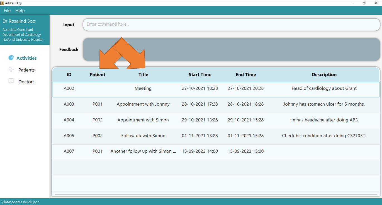Click the Doctors chat icon

11,81
